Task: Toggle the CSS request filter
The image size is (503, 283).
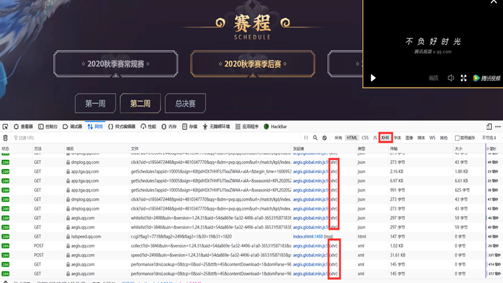Action: click(x=365, y=138)
